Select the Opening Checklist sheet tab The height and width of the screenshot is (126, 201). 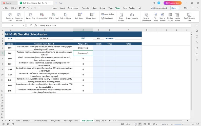(x=71, y=121)
